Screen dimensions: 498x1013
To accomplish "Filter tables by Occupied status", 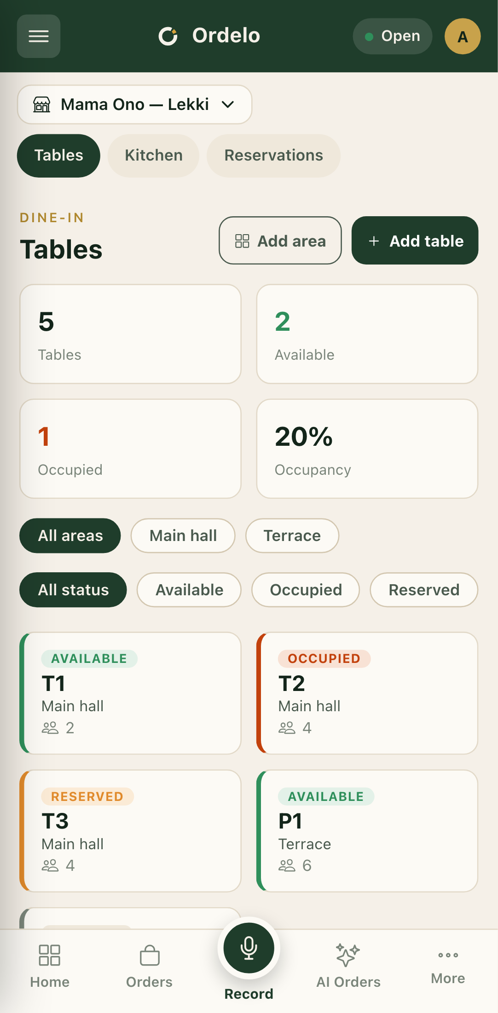I will 306,590.
